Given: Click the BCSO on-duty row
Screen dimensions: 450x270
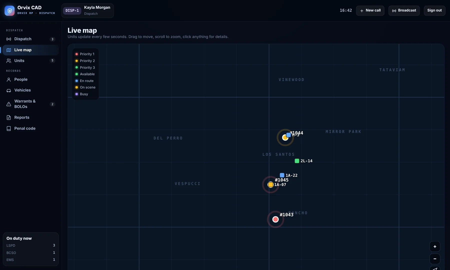Looking at the screenshot, I should coord(31,253).
